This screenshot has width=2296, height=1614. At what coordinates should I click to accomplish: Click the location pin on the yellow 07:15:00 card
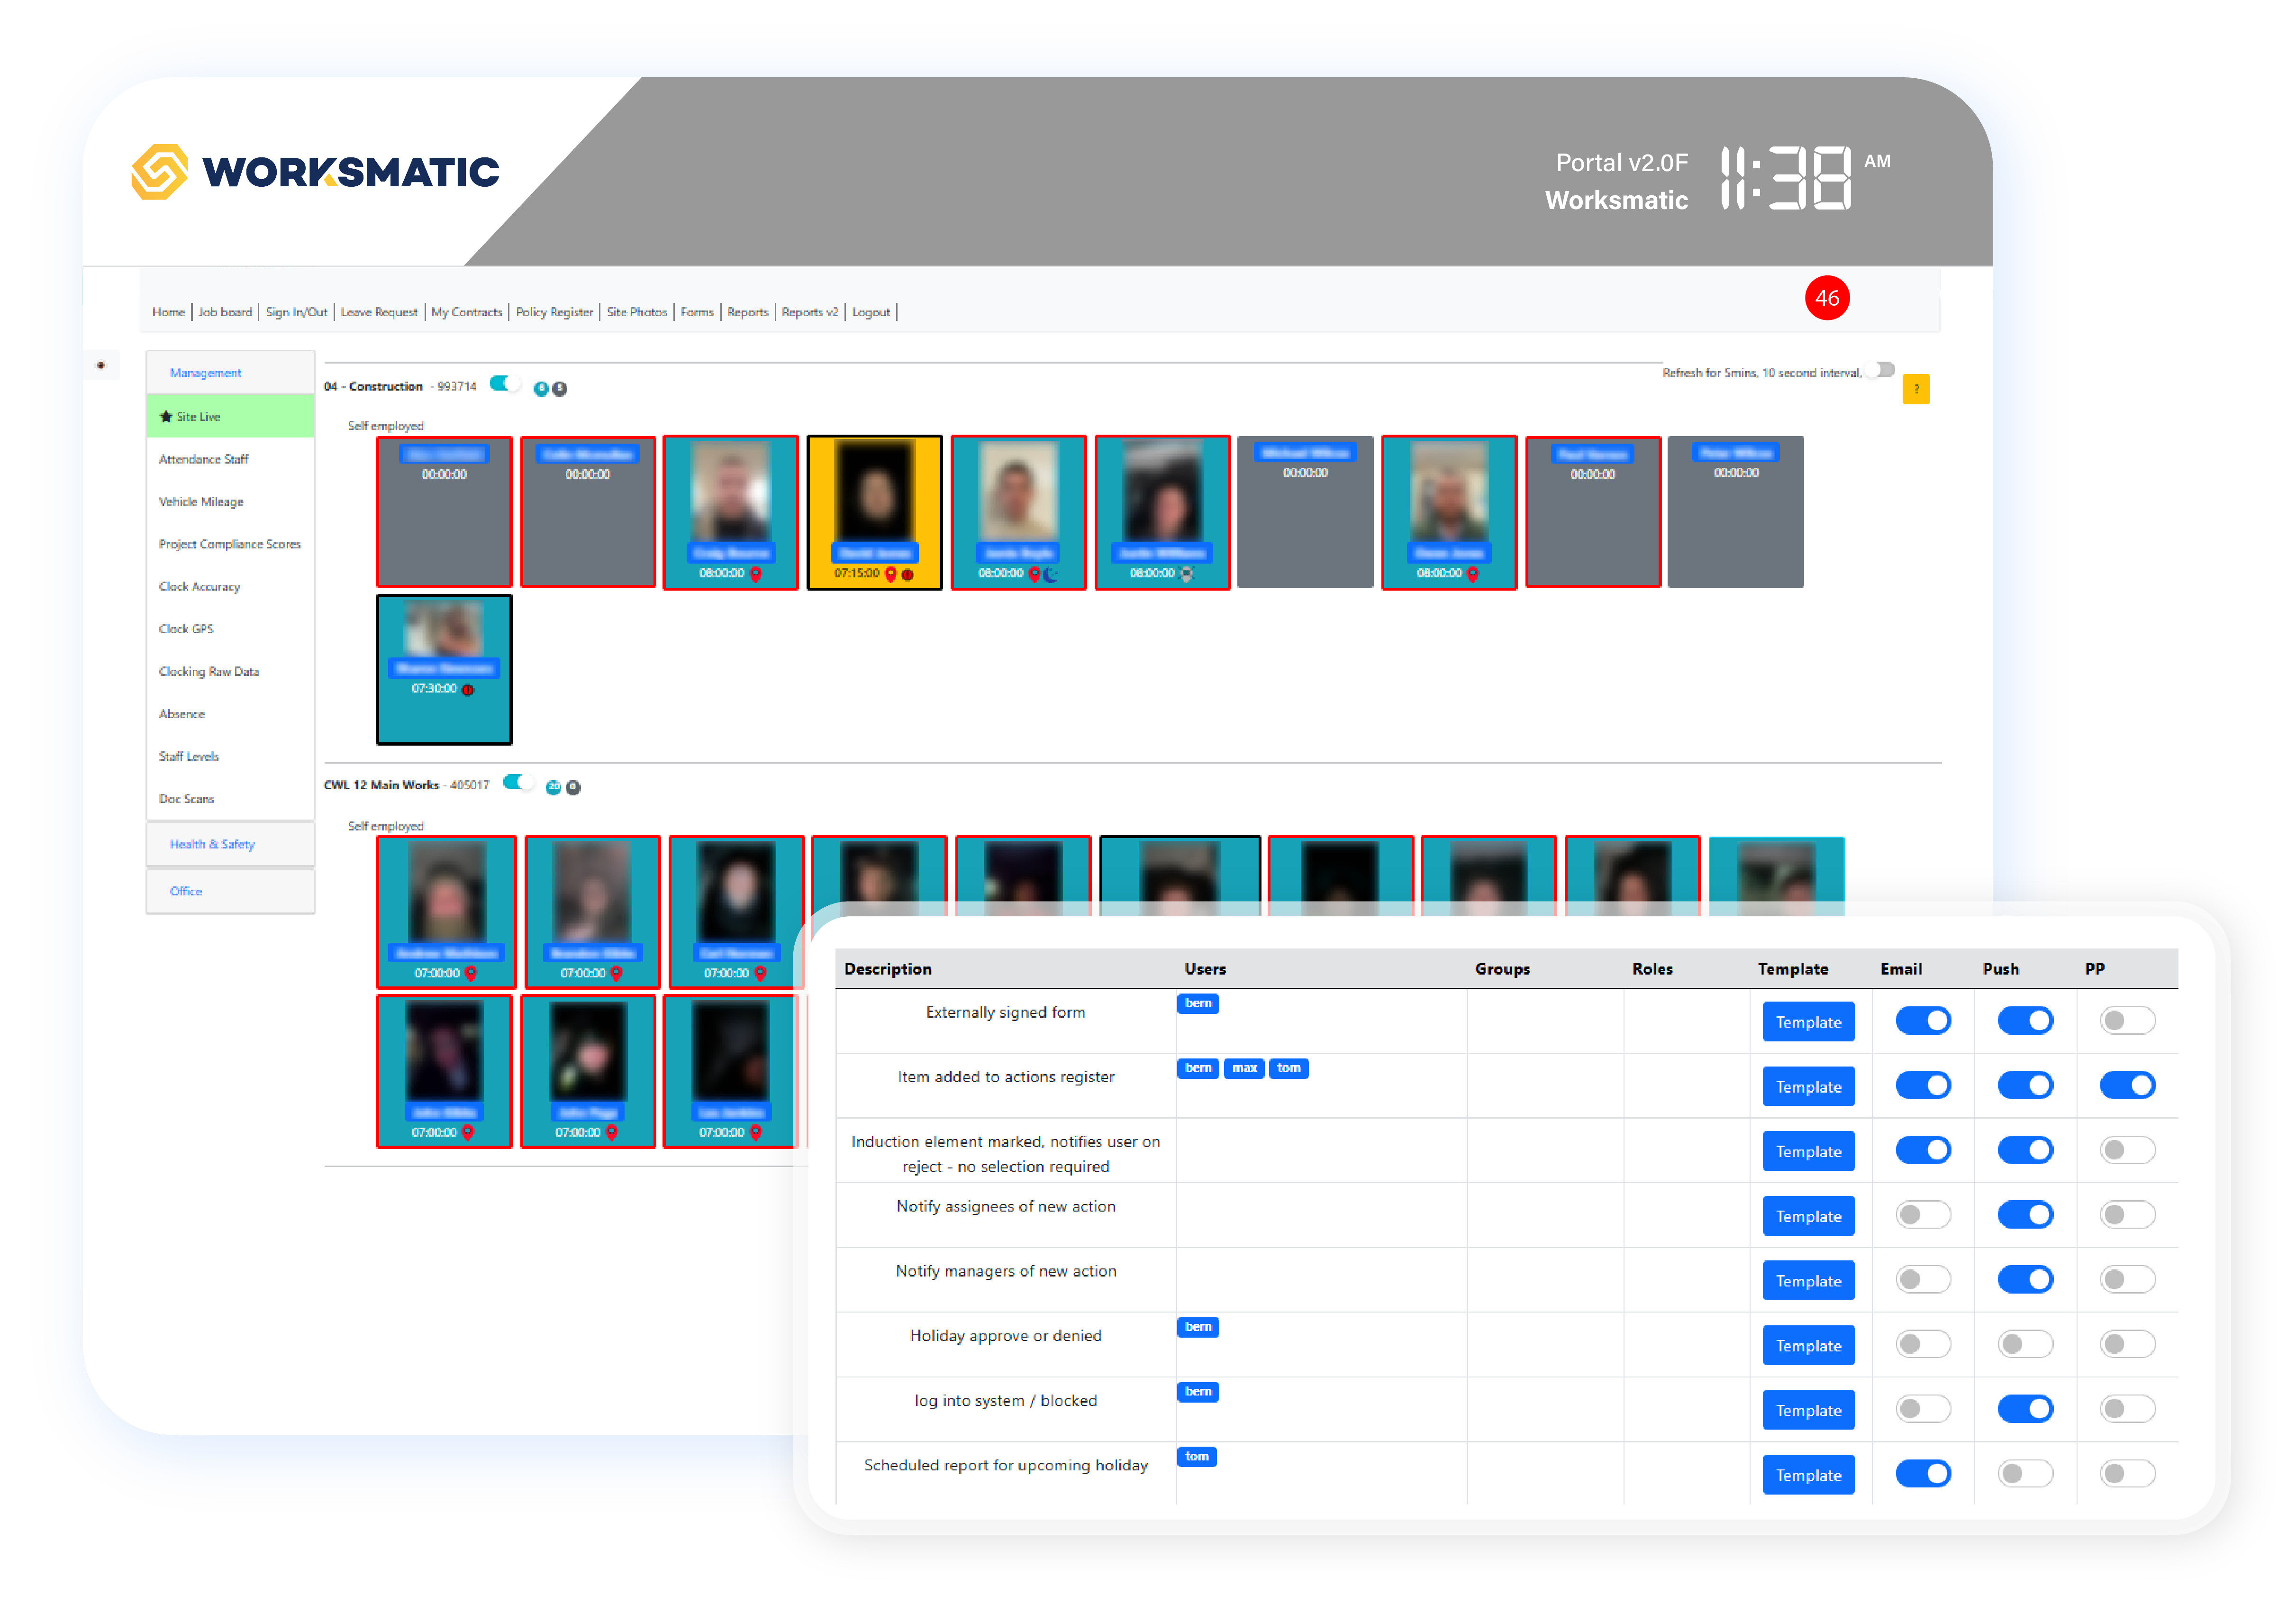click(890, 574)
